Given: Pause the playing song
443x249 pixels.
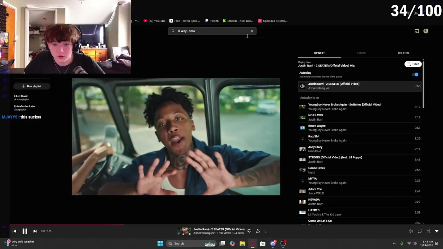Looking at the screenshot, I should coord(25,231).
